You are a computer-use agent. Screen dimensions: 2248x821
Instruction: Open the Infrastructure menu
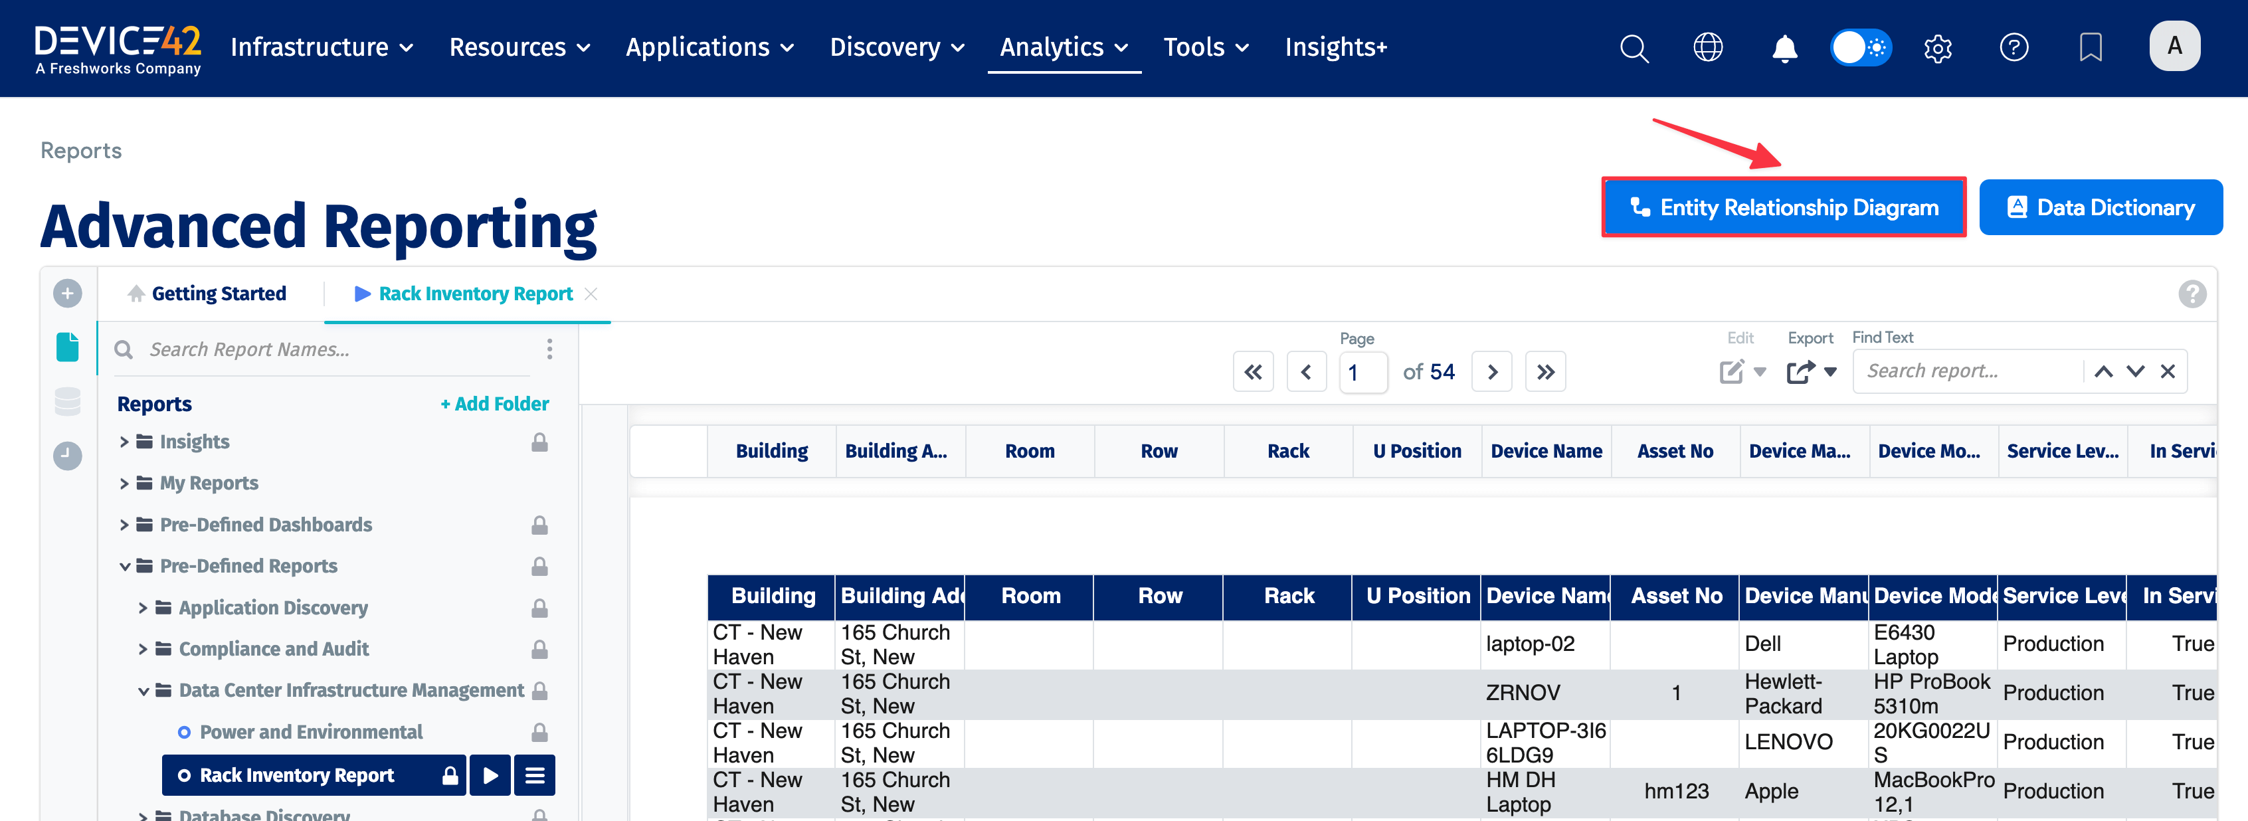(321, 47)
